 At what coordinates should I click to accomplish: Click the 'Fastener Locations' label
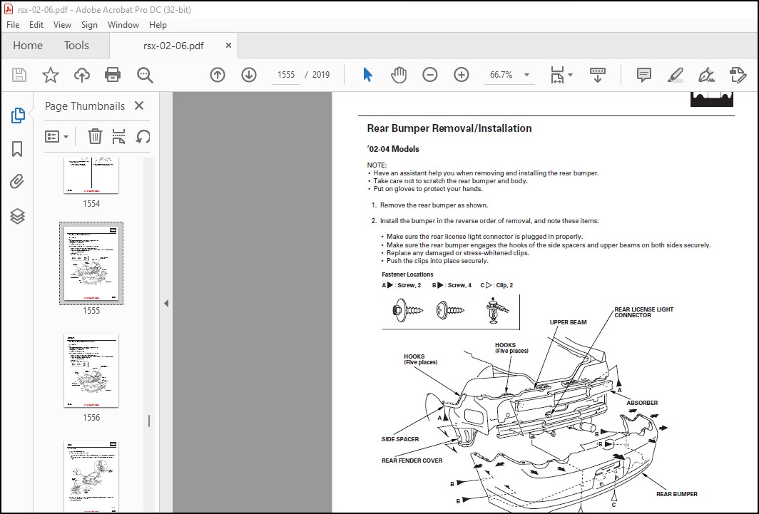tap(407, 274)
